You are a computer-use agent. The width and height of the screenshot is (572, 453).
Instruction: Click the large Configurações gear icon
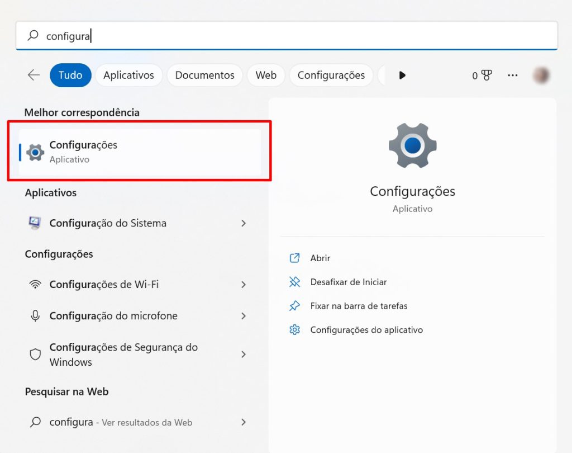[412, 145]
